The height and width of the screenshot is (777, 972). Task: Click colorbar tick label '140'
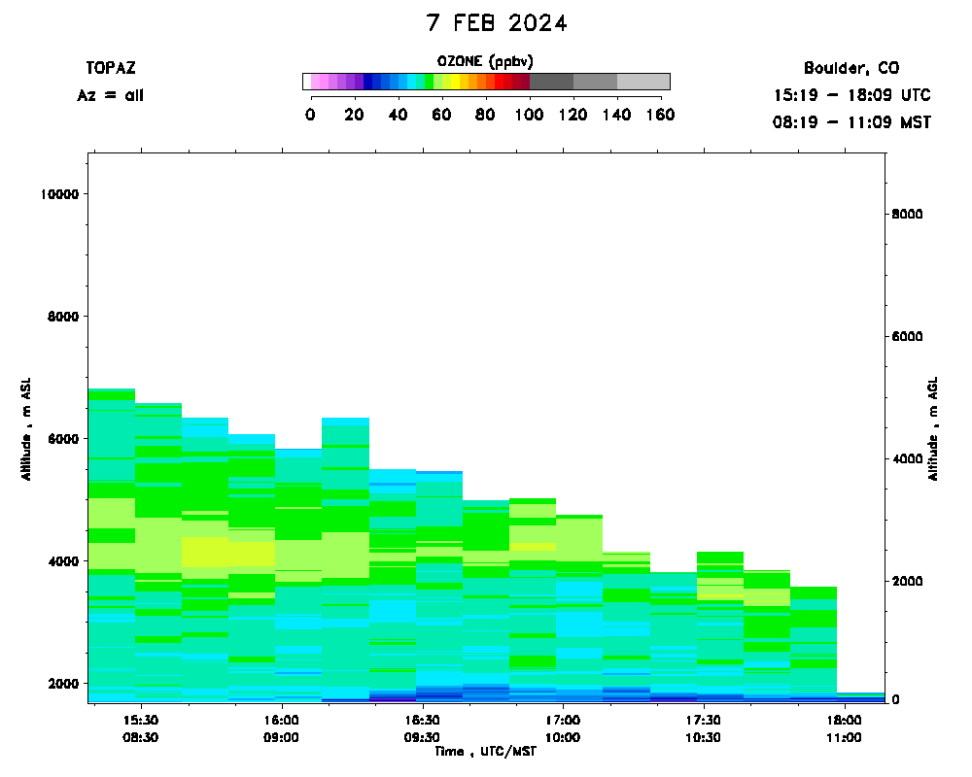616,115
